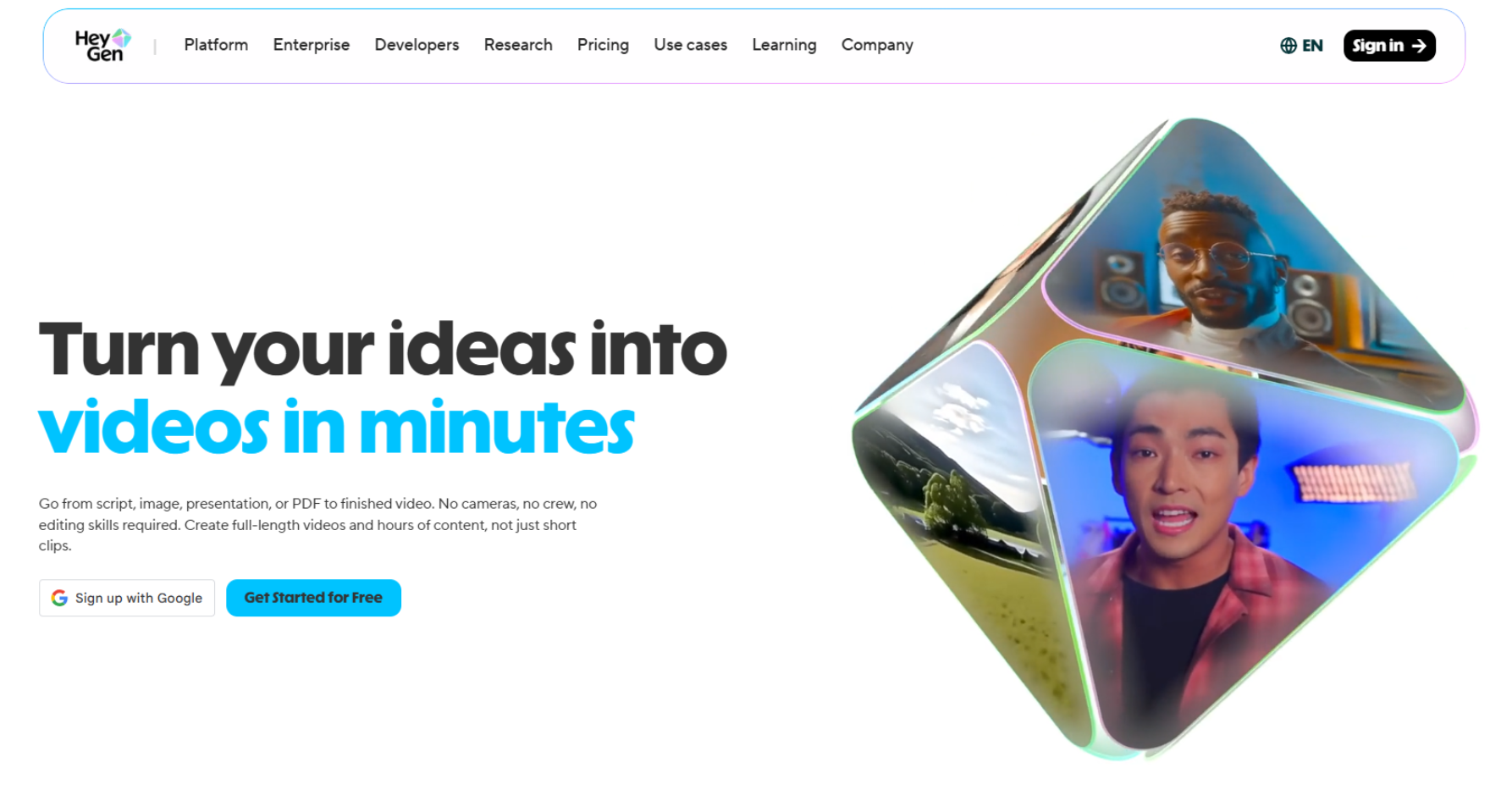This screenshot has width=1501, height=790.
Task: Open the Company menu
Action: [877, 45]
